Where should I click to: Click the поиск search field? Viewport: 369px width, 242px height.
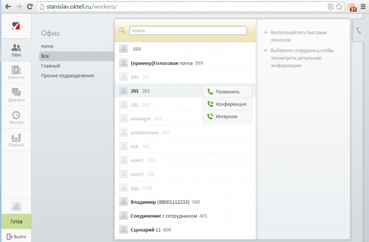pos(188,30)
